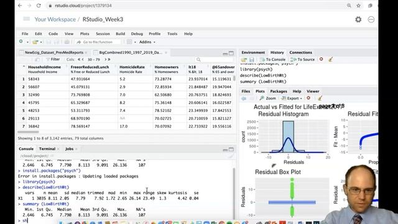
Task: Send history To Source
Action: point(303,60)
